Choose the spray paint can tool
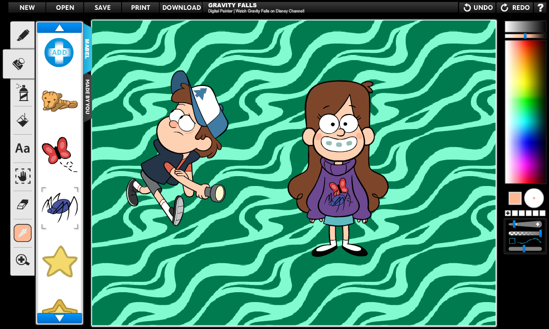Image resolution: width=549 pixels, height=329 pixels. [x=22, y=92]
